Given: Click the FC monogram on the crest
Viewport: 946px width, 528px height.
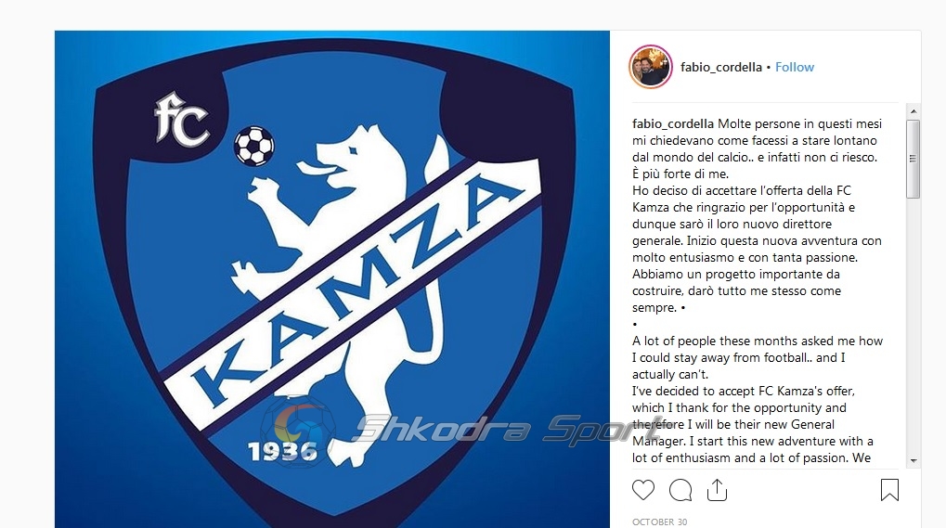Looking at the screenshot, I should coord(182,120).
